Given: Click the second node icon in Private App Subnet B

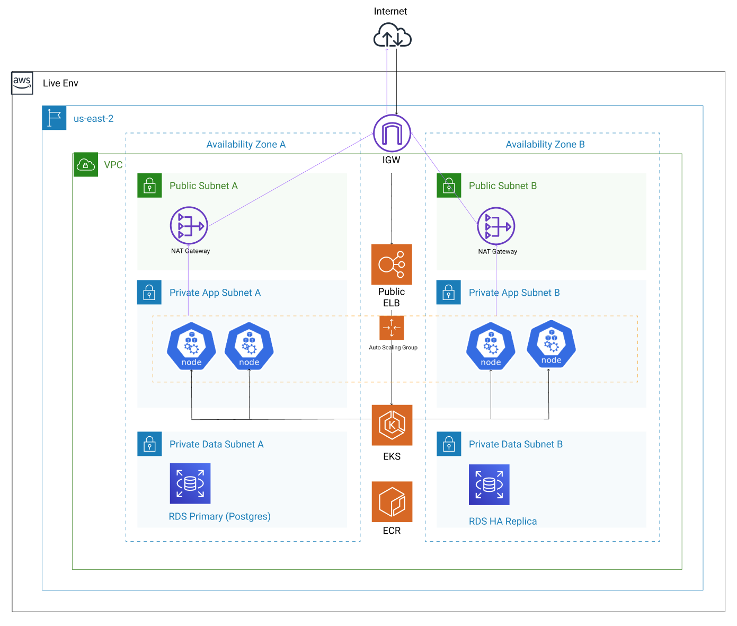Looking at the screenshot, I should click(551, 344).
